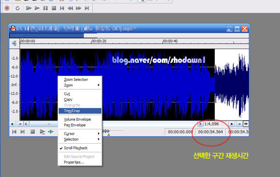Click the time zoom in plus button at bottom right
The width and height of the screenshot is (280, 177).
[232, 124]
